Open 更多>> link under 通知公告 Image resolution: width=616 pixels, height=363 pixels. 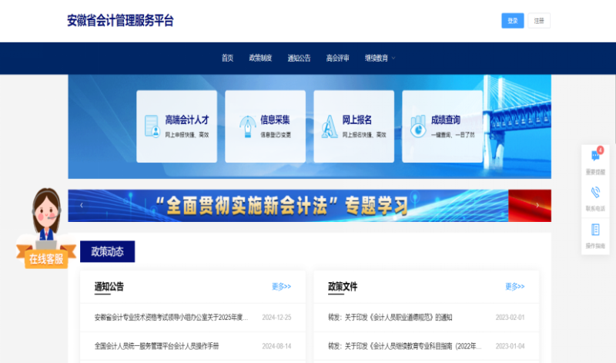click(x=281, y=287)
